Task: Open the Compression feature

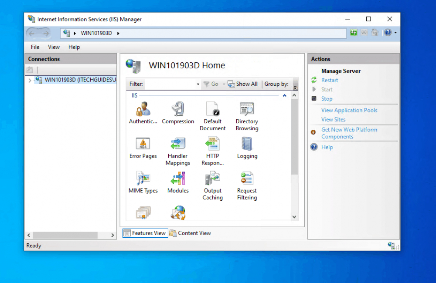Action: (178, 113)
